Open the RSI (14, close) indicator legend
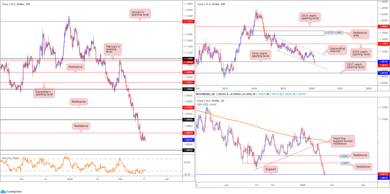The height and width of the screenshot is (194, 390). 11,158
